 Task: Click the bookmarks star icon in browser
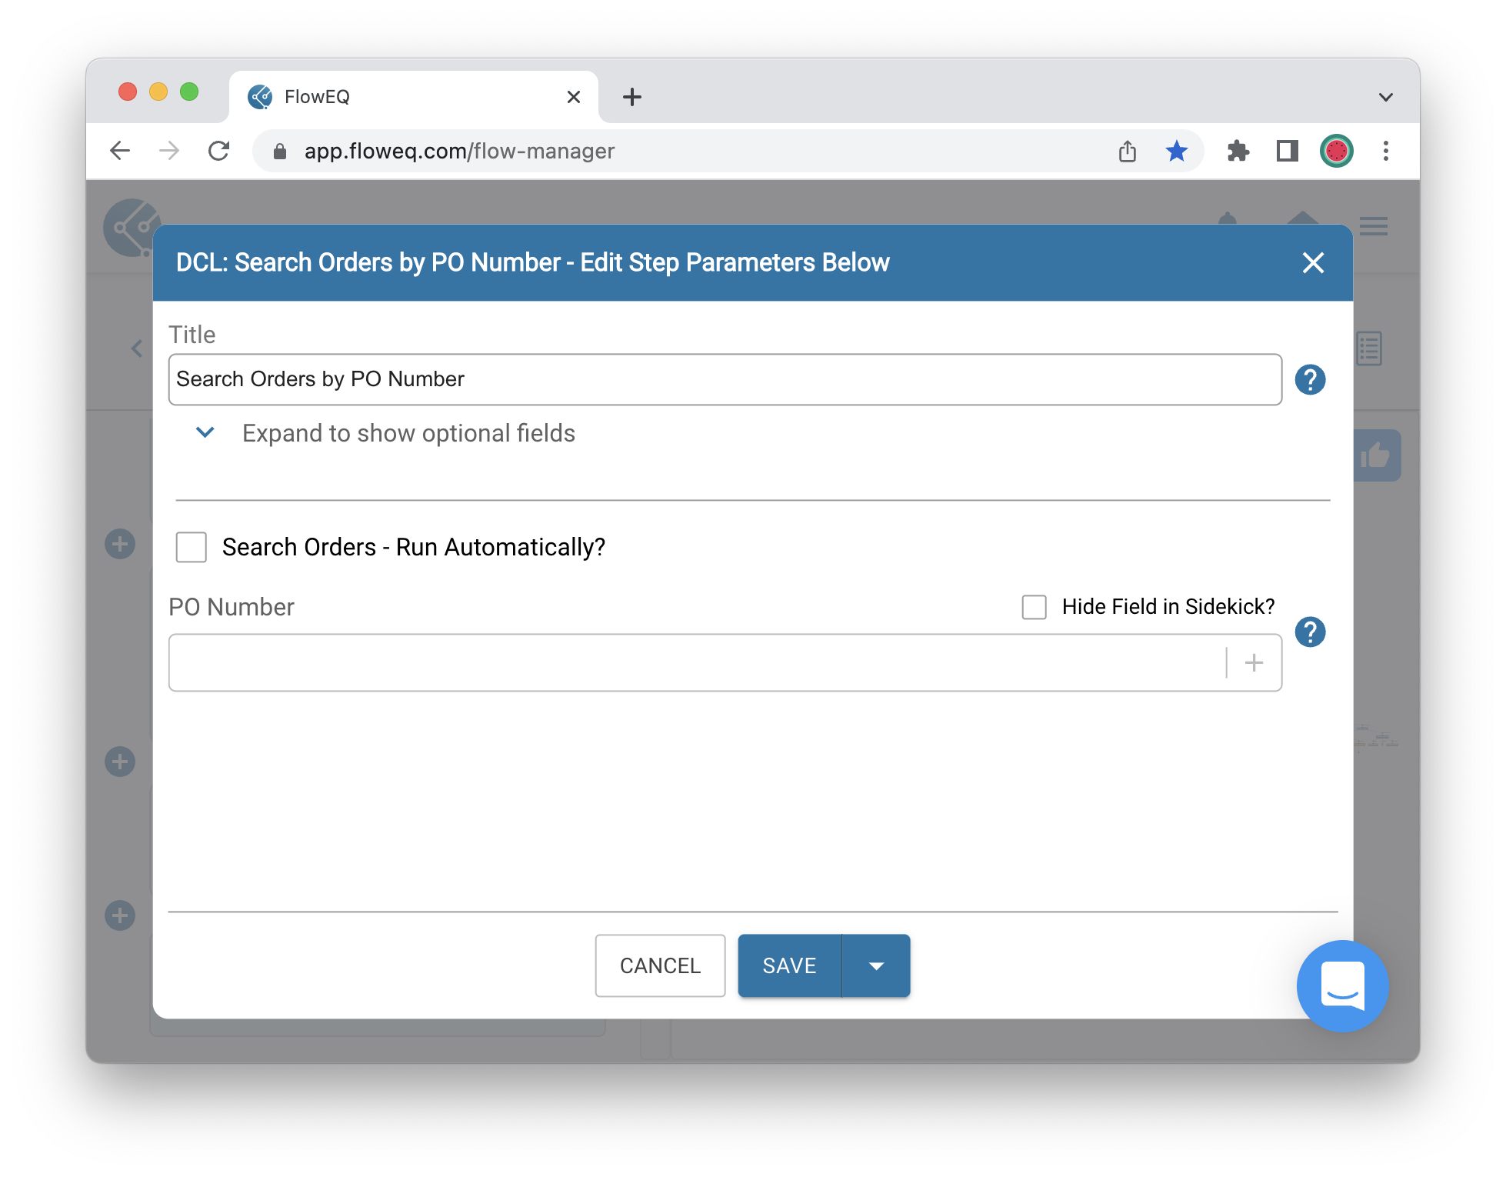pyautogui.click(x=1176, y=150)
